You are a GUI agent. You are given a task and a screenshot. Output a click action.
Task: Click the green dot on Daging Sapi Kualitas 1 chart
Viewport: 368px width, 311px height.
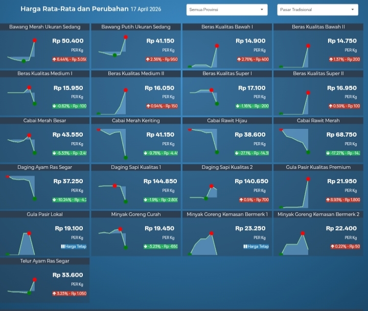(126, 201)
